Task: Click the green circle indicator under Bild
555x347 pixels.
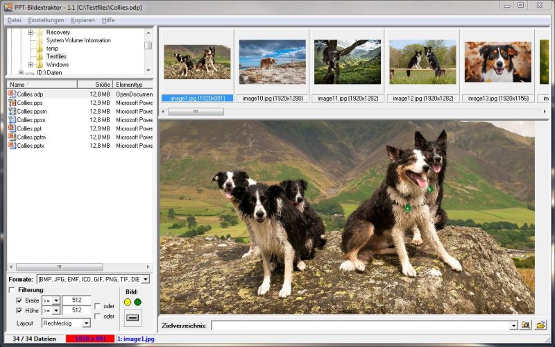Action: (x=137, y=302)
